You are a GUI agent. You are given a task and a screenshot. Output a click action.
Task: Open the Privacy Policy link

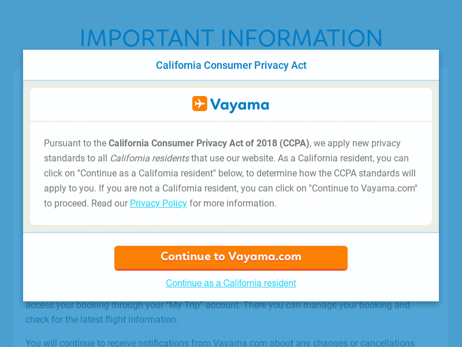click(158, 203)
